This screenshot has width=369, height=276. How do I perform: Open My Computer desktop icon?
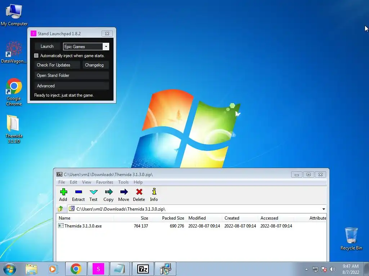click(14, 15)
